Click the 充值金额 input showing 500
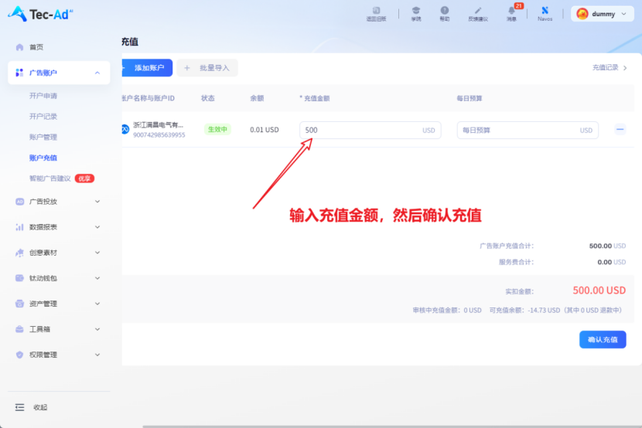Image resolution: width=642 pixels, height=428 pixels. point(371,130)
